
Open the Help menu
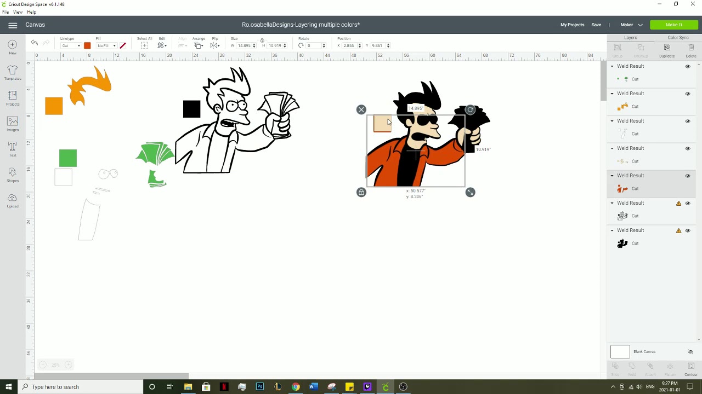pyautogui.click(x=31, y=12)
